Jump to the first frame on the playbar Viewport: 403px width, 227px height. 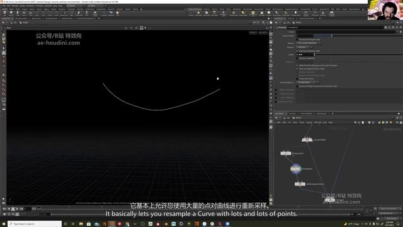4,209
